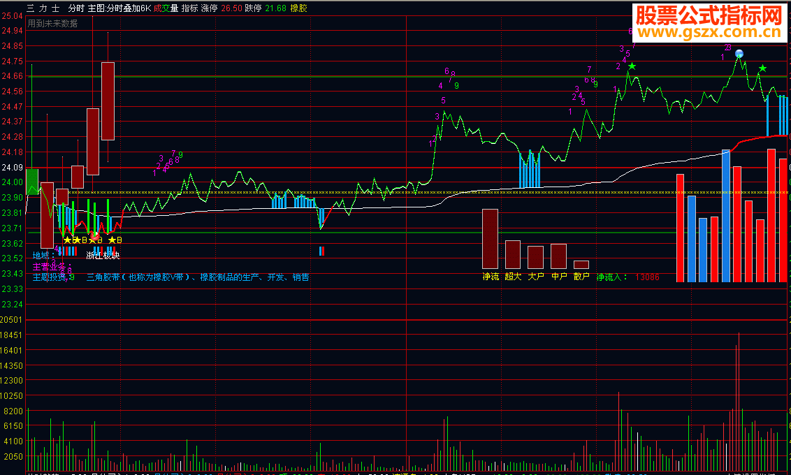
Task: Click the 地域： info label
Action: (x=44, y=255)
